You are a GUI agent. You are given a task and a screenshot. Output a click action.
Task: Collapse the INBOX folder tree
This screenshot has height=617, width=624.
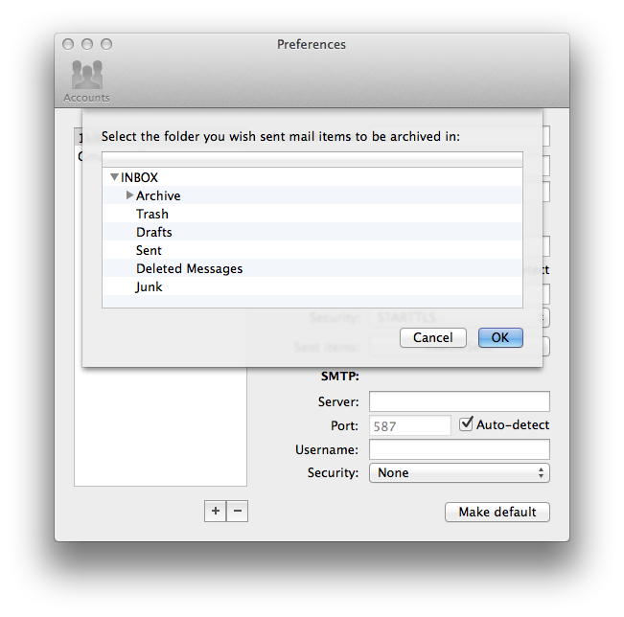click(115, 177)
